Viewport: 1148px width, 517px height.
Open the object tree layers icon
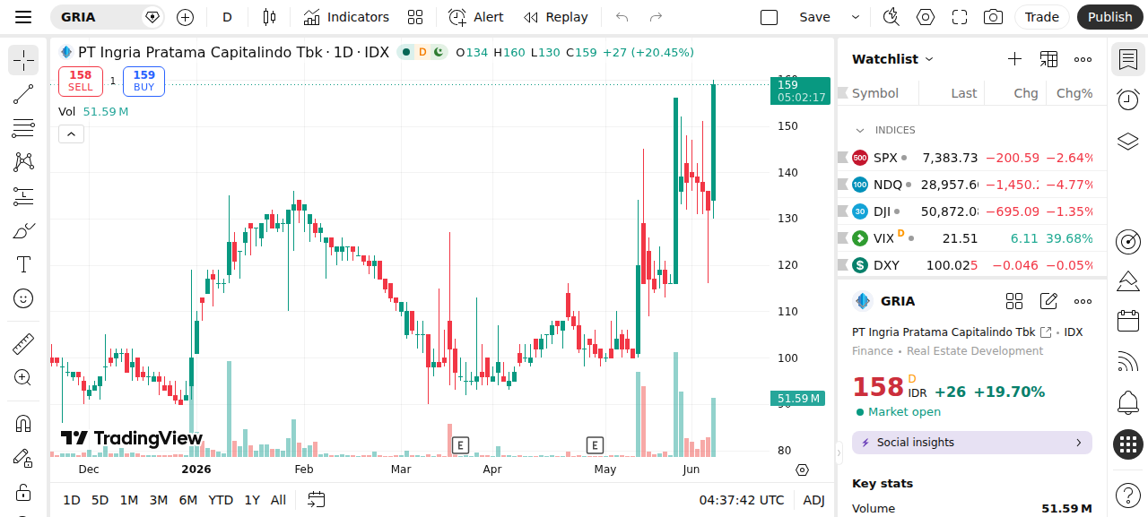pos(1128,142)
